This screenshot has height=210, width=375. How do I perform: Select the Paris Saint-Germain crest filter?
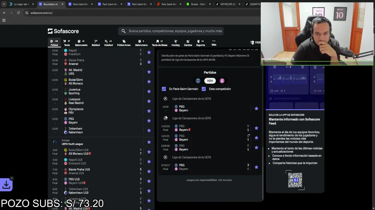[x=198, y=81]
